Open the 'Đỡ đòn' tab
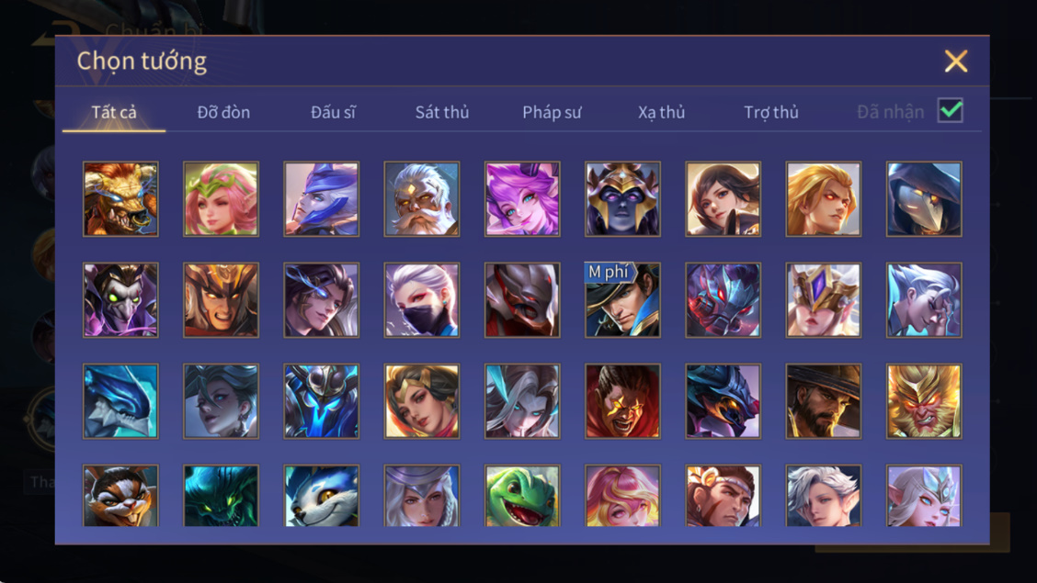Screen dimensions: 1037x583 coord(223,112)
